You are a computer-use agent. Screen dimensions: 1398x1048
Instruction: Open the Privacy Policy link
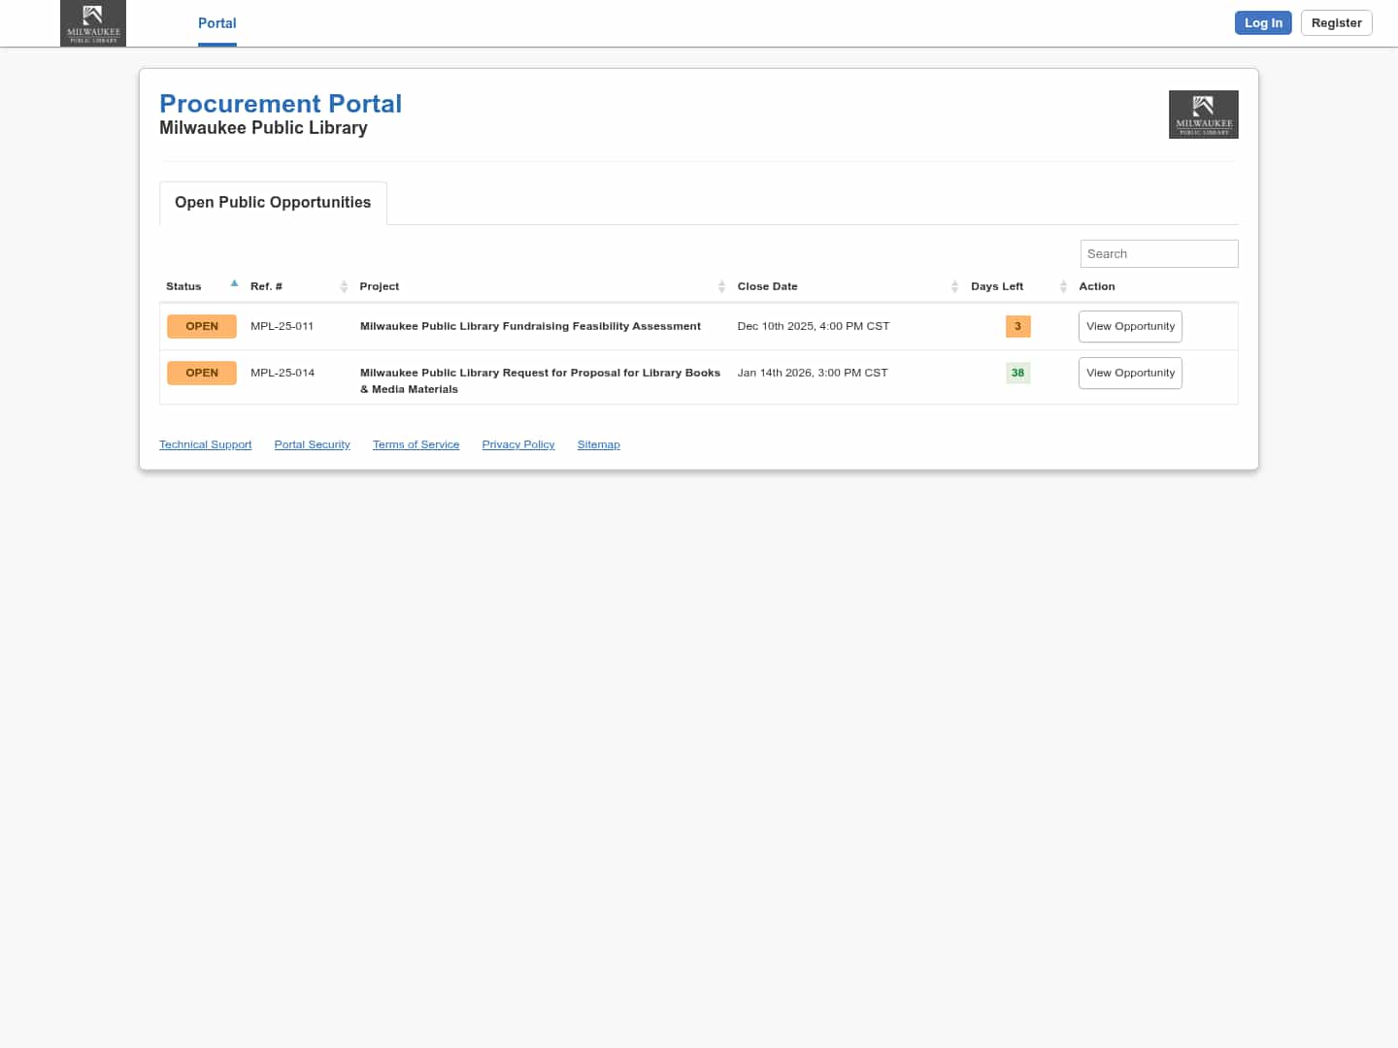518,444
